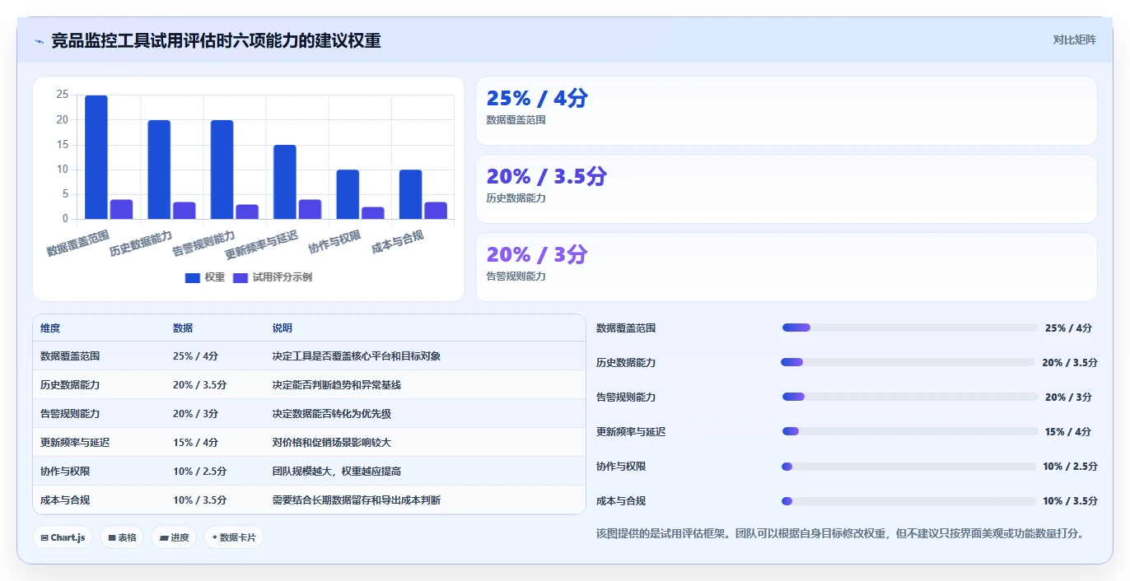Click the 权重 legend label
The height and width of the screenshot is (581, 1130).
point(215,277)
